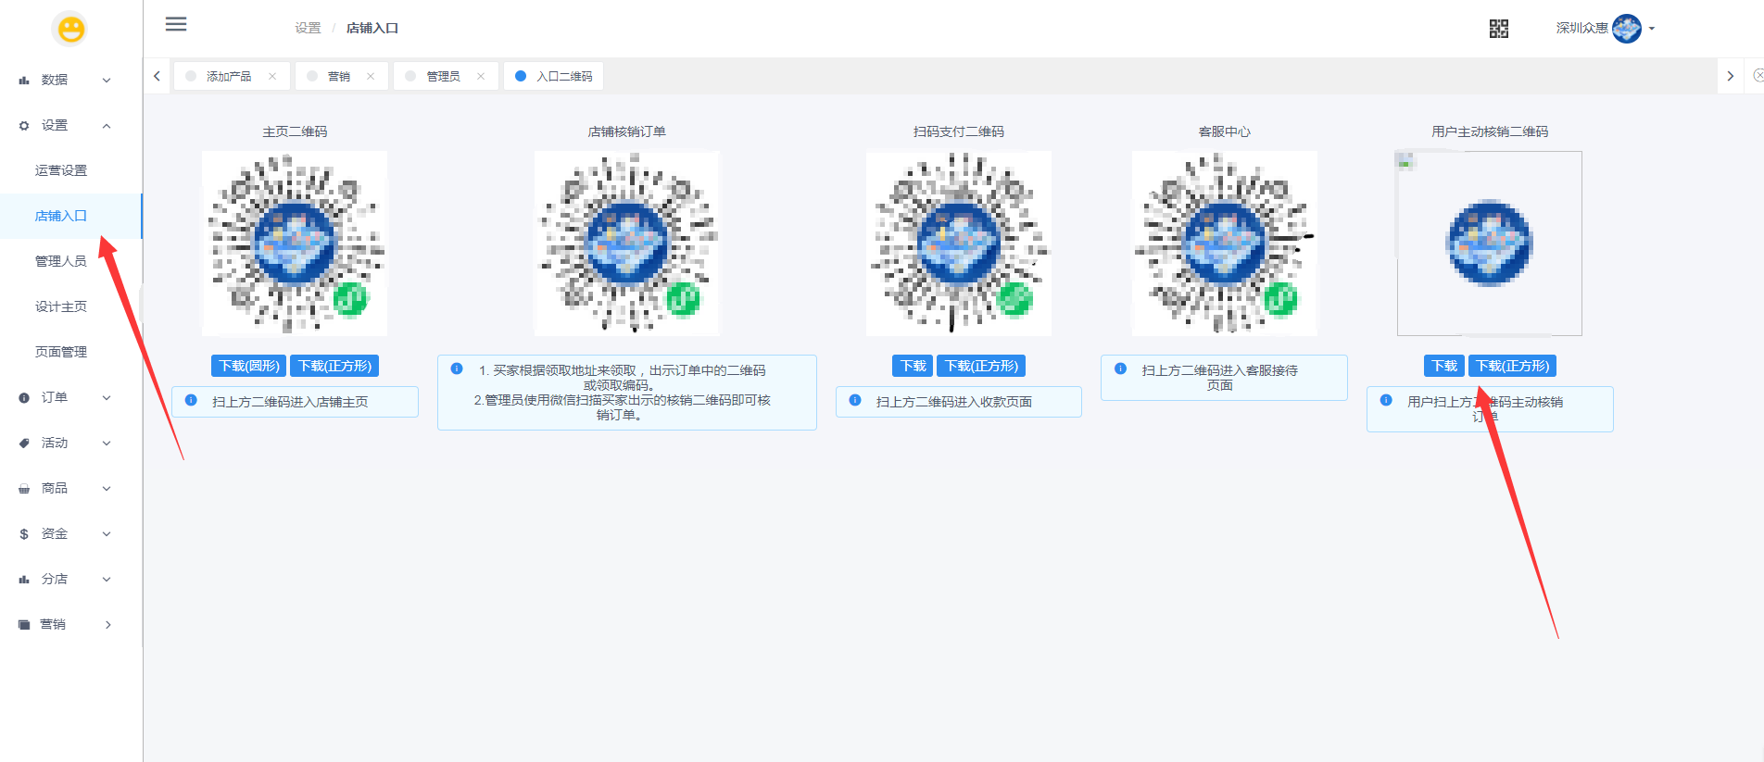This screenshot has height=762, width=1764.
Task: Click the 用户主动核销二维码 image
Action: point(1490,244)
